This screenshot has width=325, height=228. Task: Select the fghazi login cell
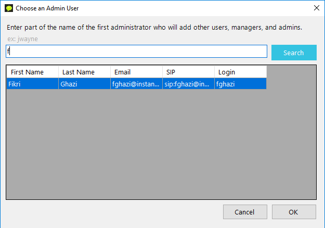click(x=240, y=84)
